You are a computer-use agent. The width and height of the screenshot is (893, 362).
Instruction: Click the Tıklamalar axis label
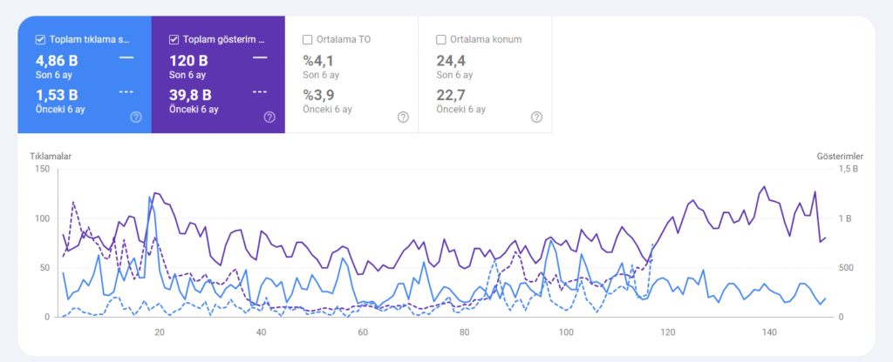50,156
